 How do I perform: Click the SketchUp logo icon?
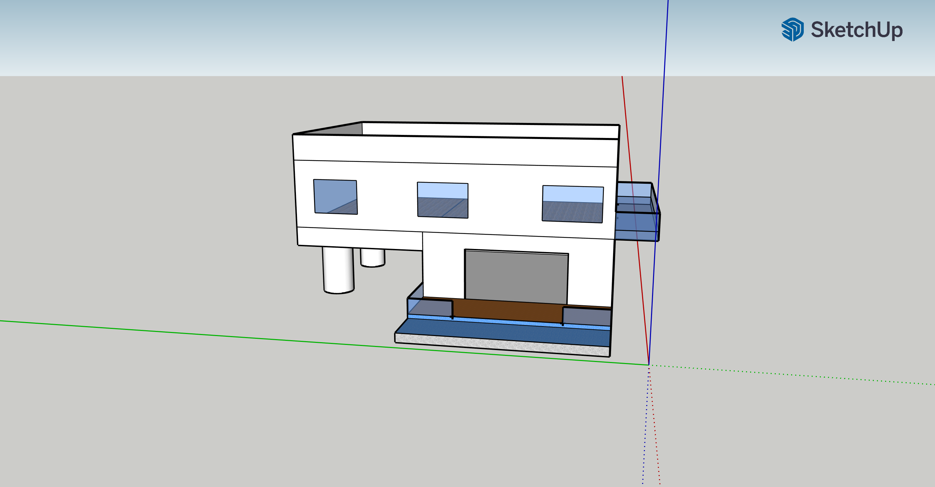(792, 29)
